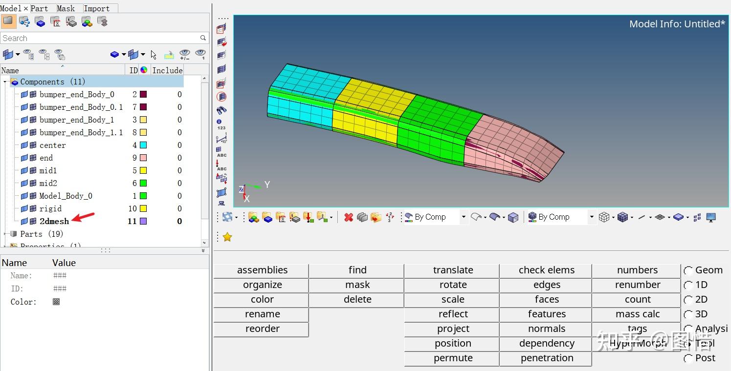Click the translate panel button
The height and width of the screenshot is (371, 731).
point(453,270)
